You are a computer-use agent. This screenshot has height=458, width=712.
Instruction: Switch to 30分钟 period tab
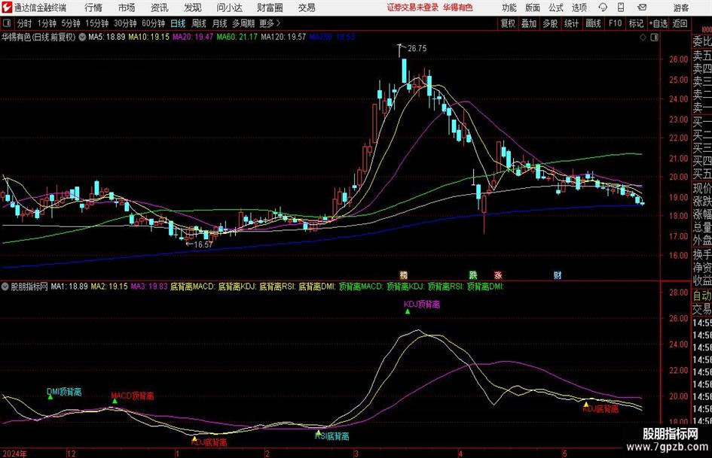point(125,23)
